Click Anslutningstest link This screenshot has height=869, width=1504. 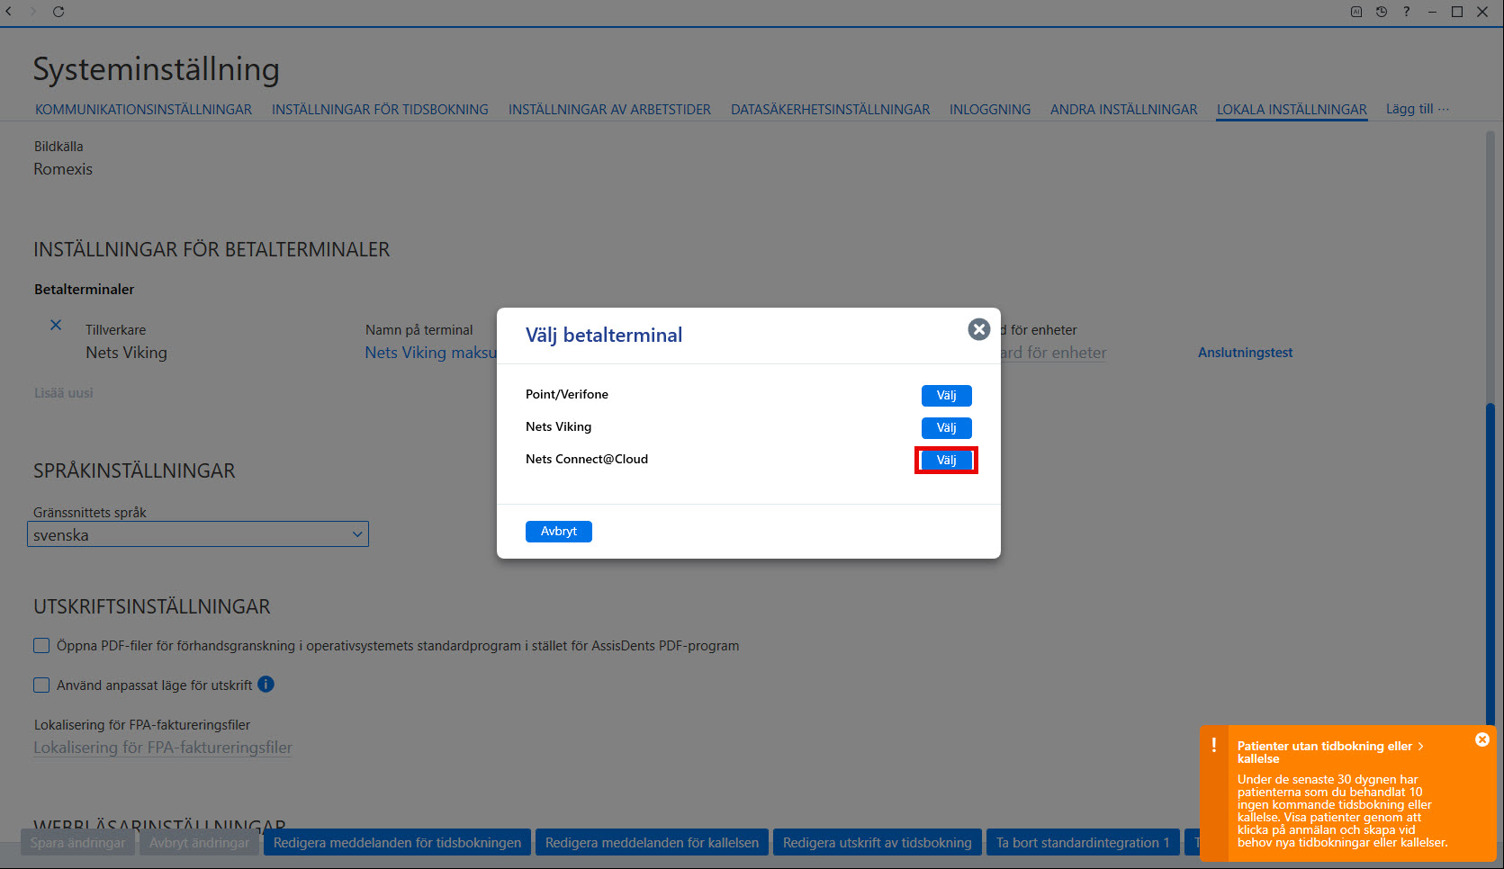[x=1245, y=353]
